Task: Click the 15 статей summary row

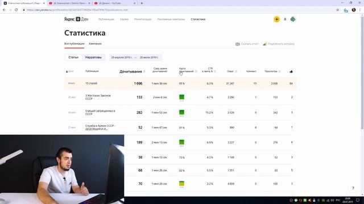Action: point(180,83)
